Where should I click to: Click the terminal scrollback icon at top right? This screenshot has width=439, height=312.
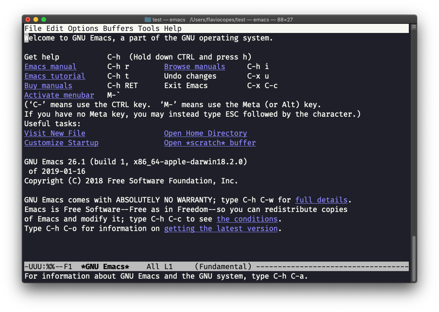pos(414,27)
